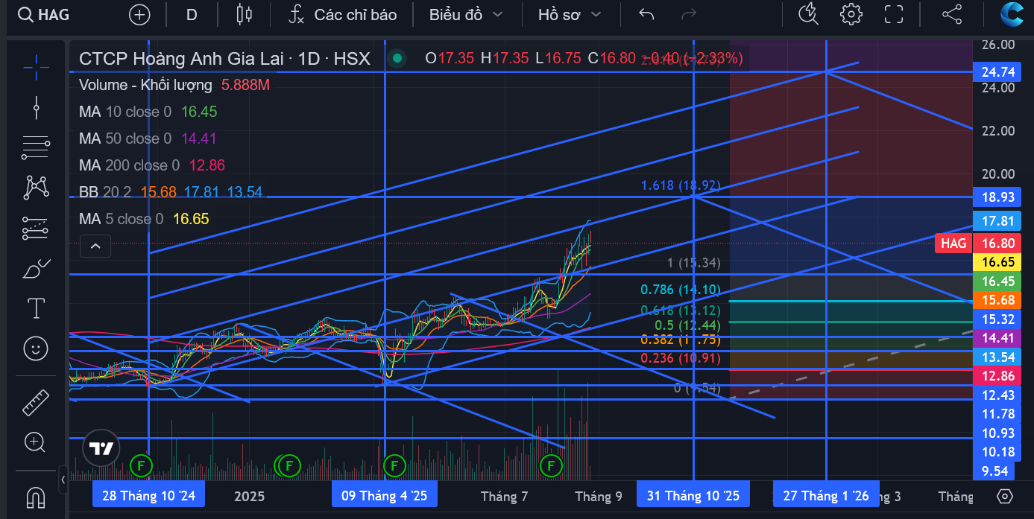Click the 31 Tháng 10 '25 date label
The image size is (1034, 519).
(x=693, y=496)
